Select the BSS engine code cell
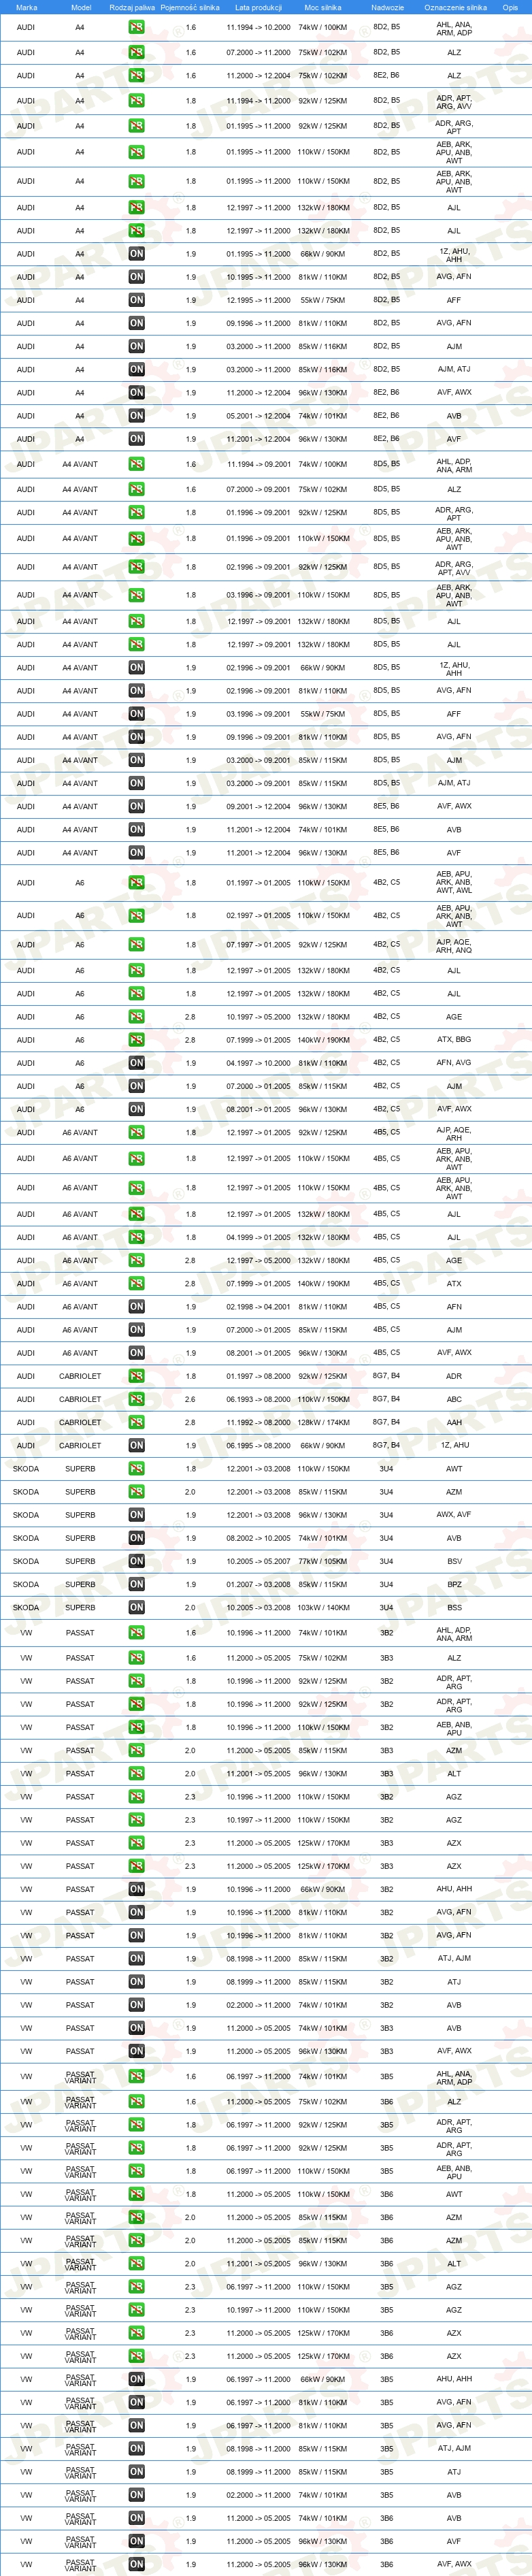Screen dimensions: 532x2576 (x=454, y=1607)
